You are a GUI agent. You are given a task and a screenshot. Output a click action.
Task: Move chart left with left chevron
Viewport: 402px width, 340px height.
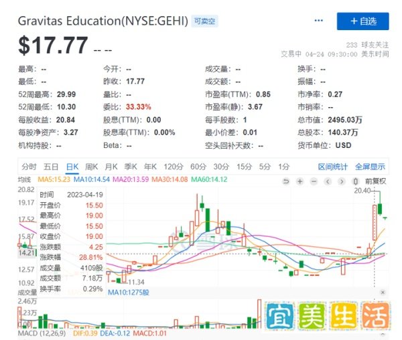coord(328,181)
